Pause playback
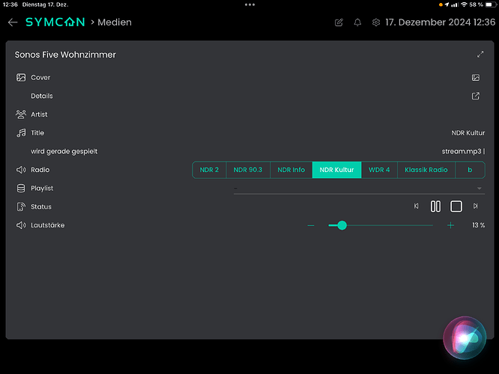Screen dimensions: 499x374 point(435,206)
